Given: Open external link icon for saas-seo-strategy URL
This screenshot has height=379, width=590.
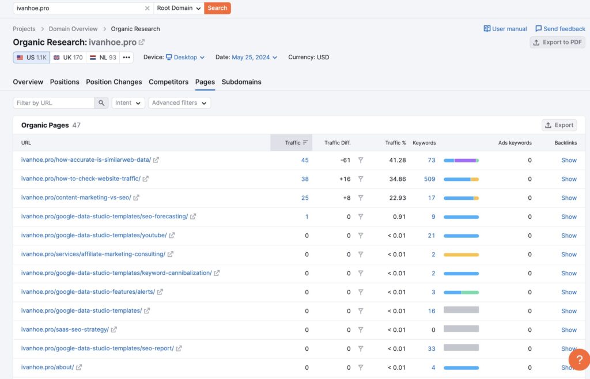Looking at the screenshot, I should [114, 330].
